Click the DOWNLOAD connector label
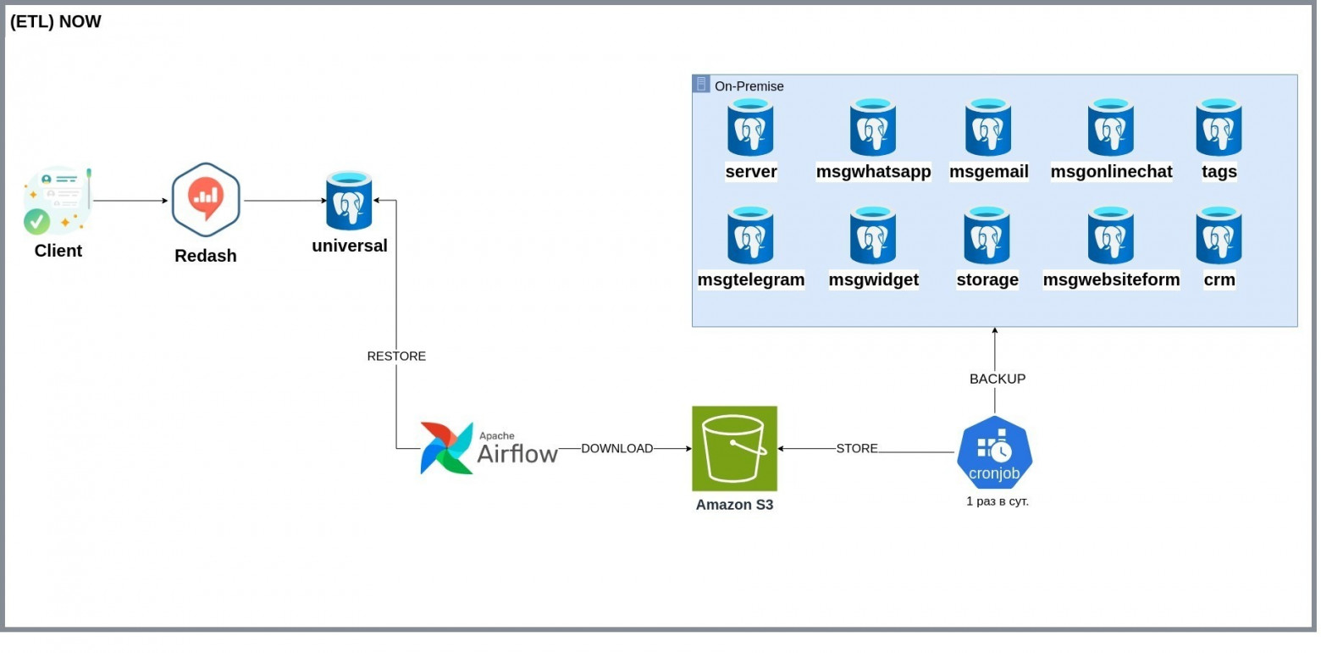This screenshot has width=1321, height=653. [617, 448]
